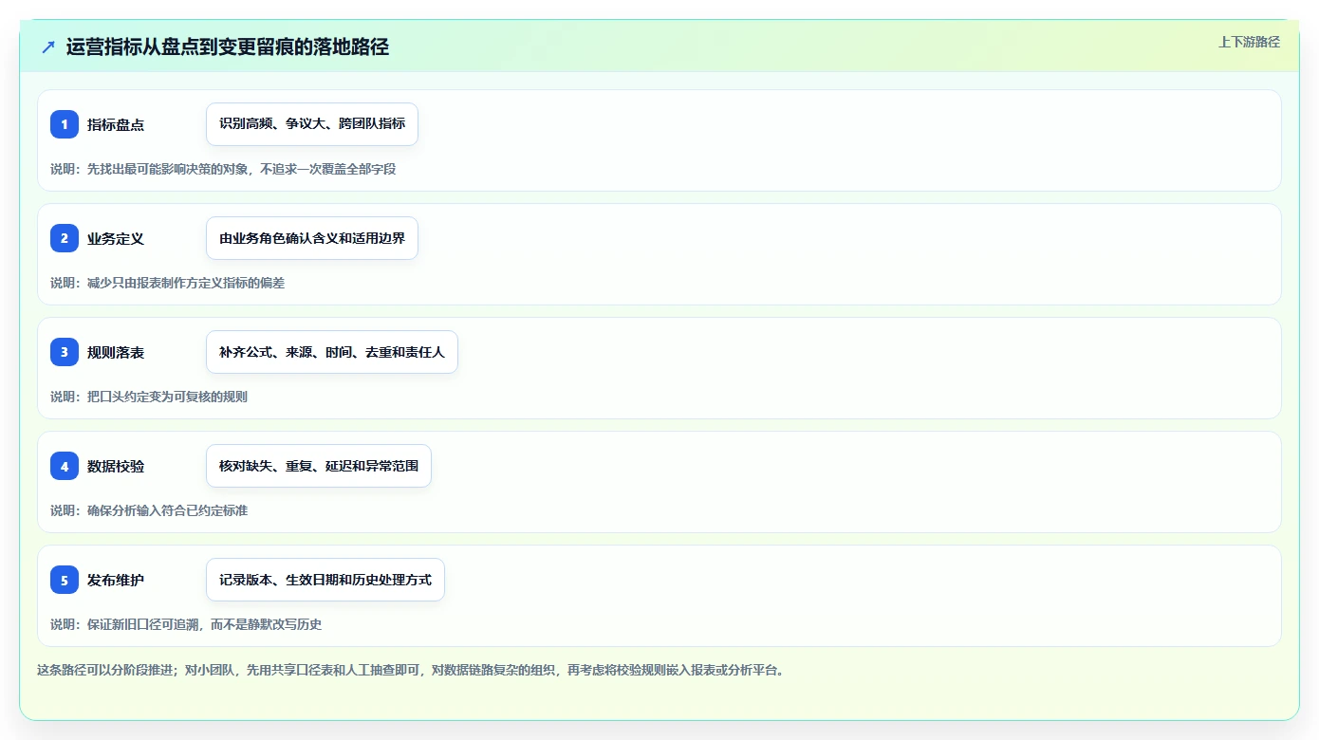The image size is (1319, 740).
Task: Click the 指标盘点 step title
Action: click(116, 124)
